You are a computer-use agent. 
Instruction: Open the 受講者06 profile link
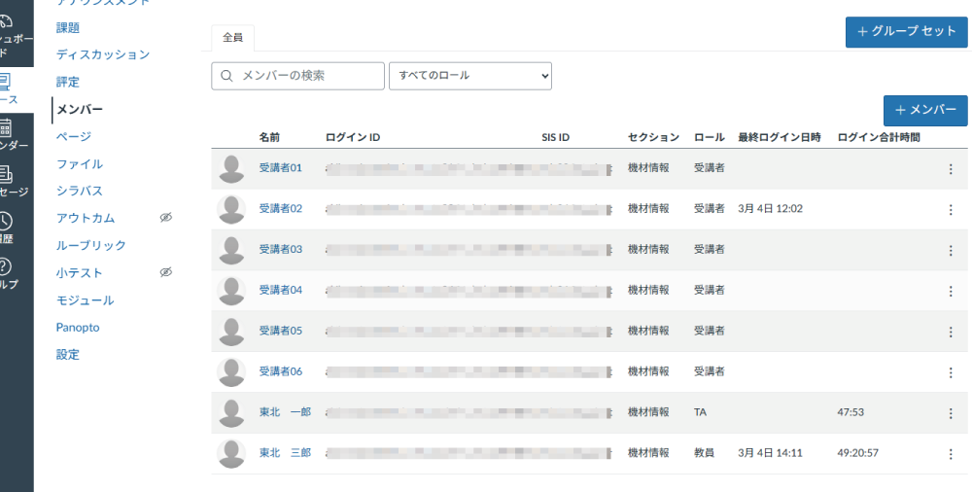(x=281, y=371)
